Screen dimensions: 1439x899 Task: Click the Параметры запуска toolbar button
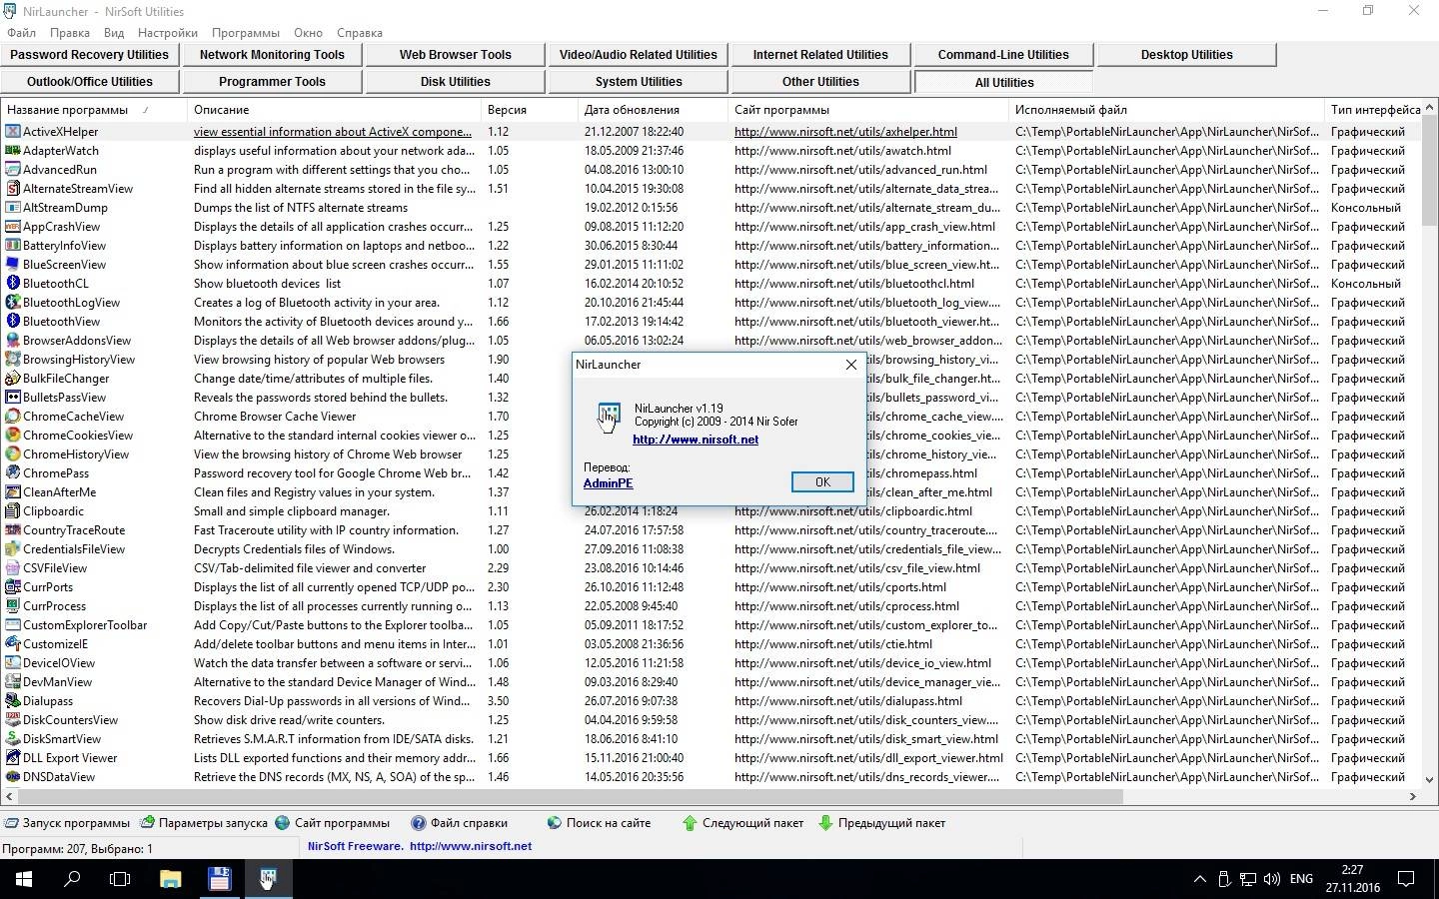[204, 823]
